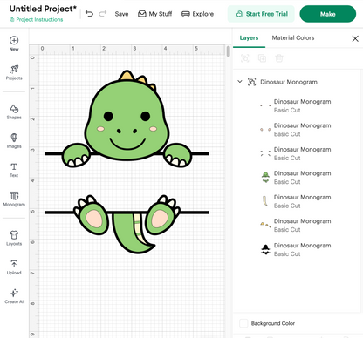Open the Create AI sparkle icon
This screenshot has height=338, width=363.
(x=14, y=293)
